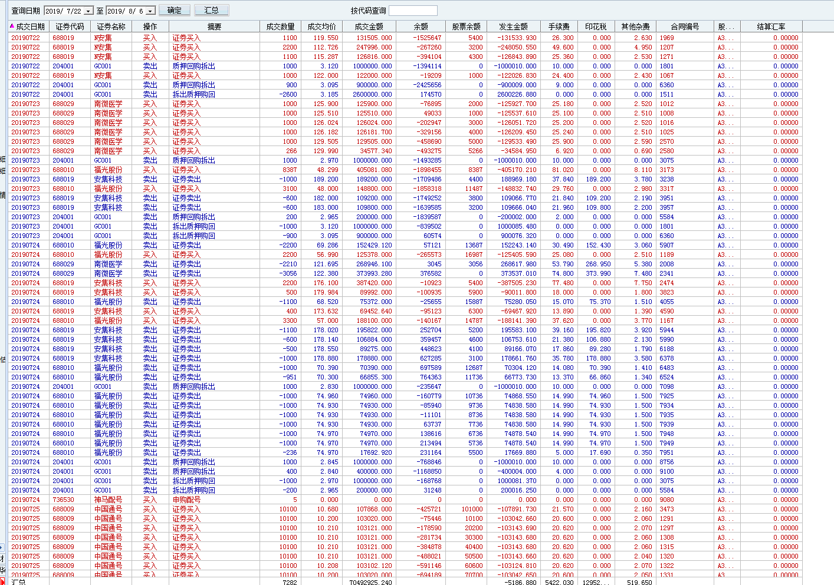Select the row with contract number 1067
834x585 pixels.
click(405, 75)
